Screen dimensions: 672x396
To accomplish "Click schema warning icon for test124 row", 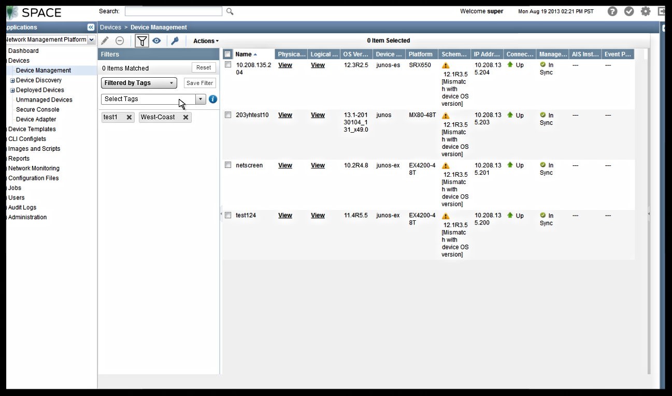I will pyautogui.click(x=446, y=216).
